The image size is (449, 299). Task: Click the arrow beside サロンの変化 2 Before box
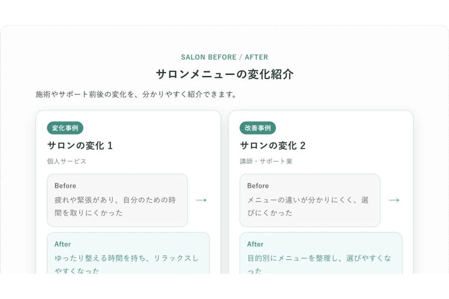click(394, 200)
